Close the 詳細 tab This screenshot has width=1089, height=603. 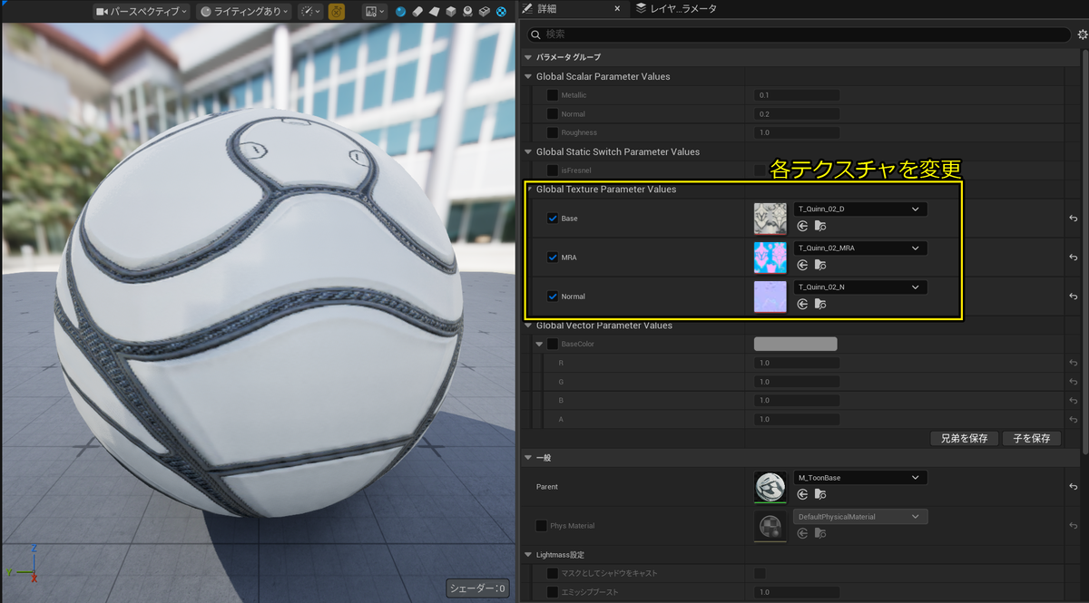click(618, 9)
